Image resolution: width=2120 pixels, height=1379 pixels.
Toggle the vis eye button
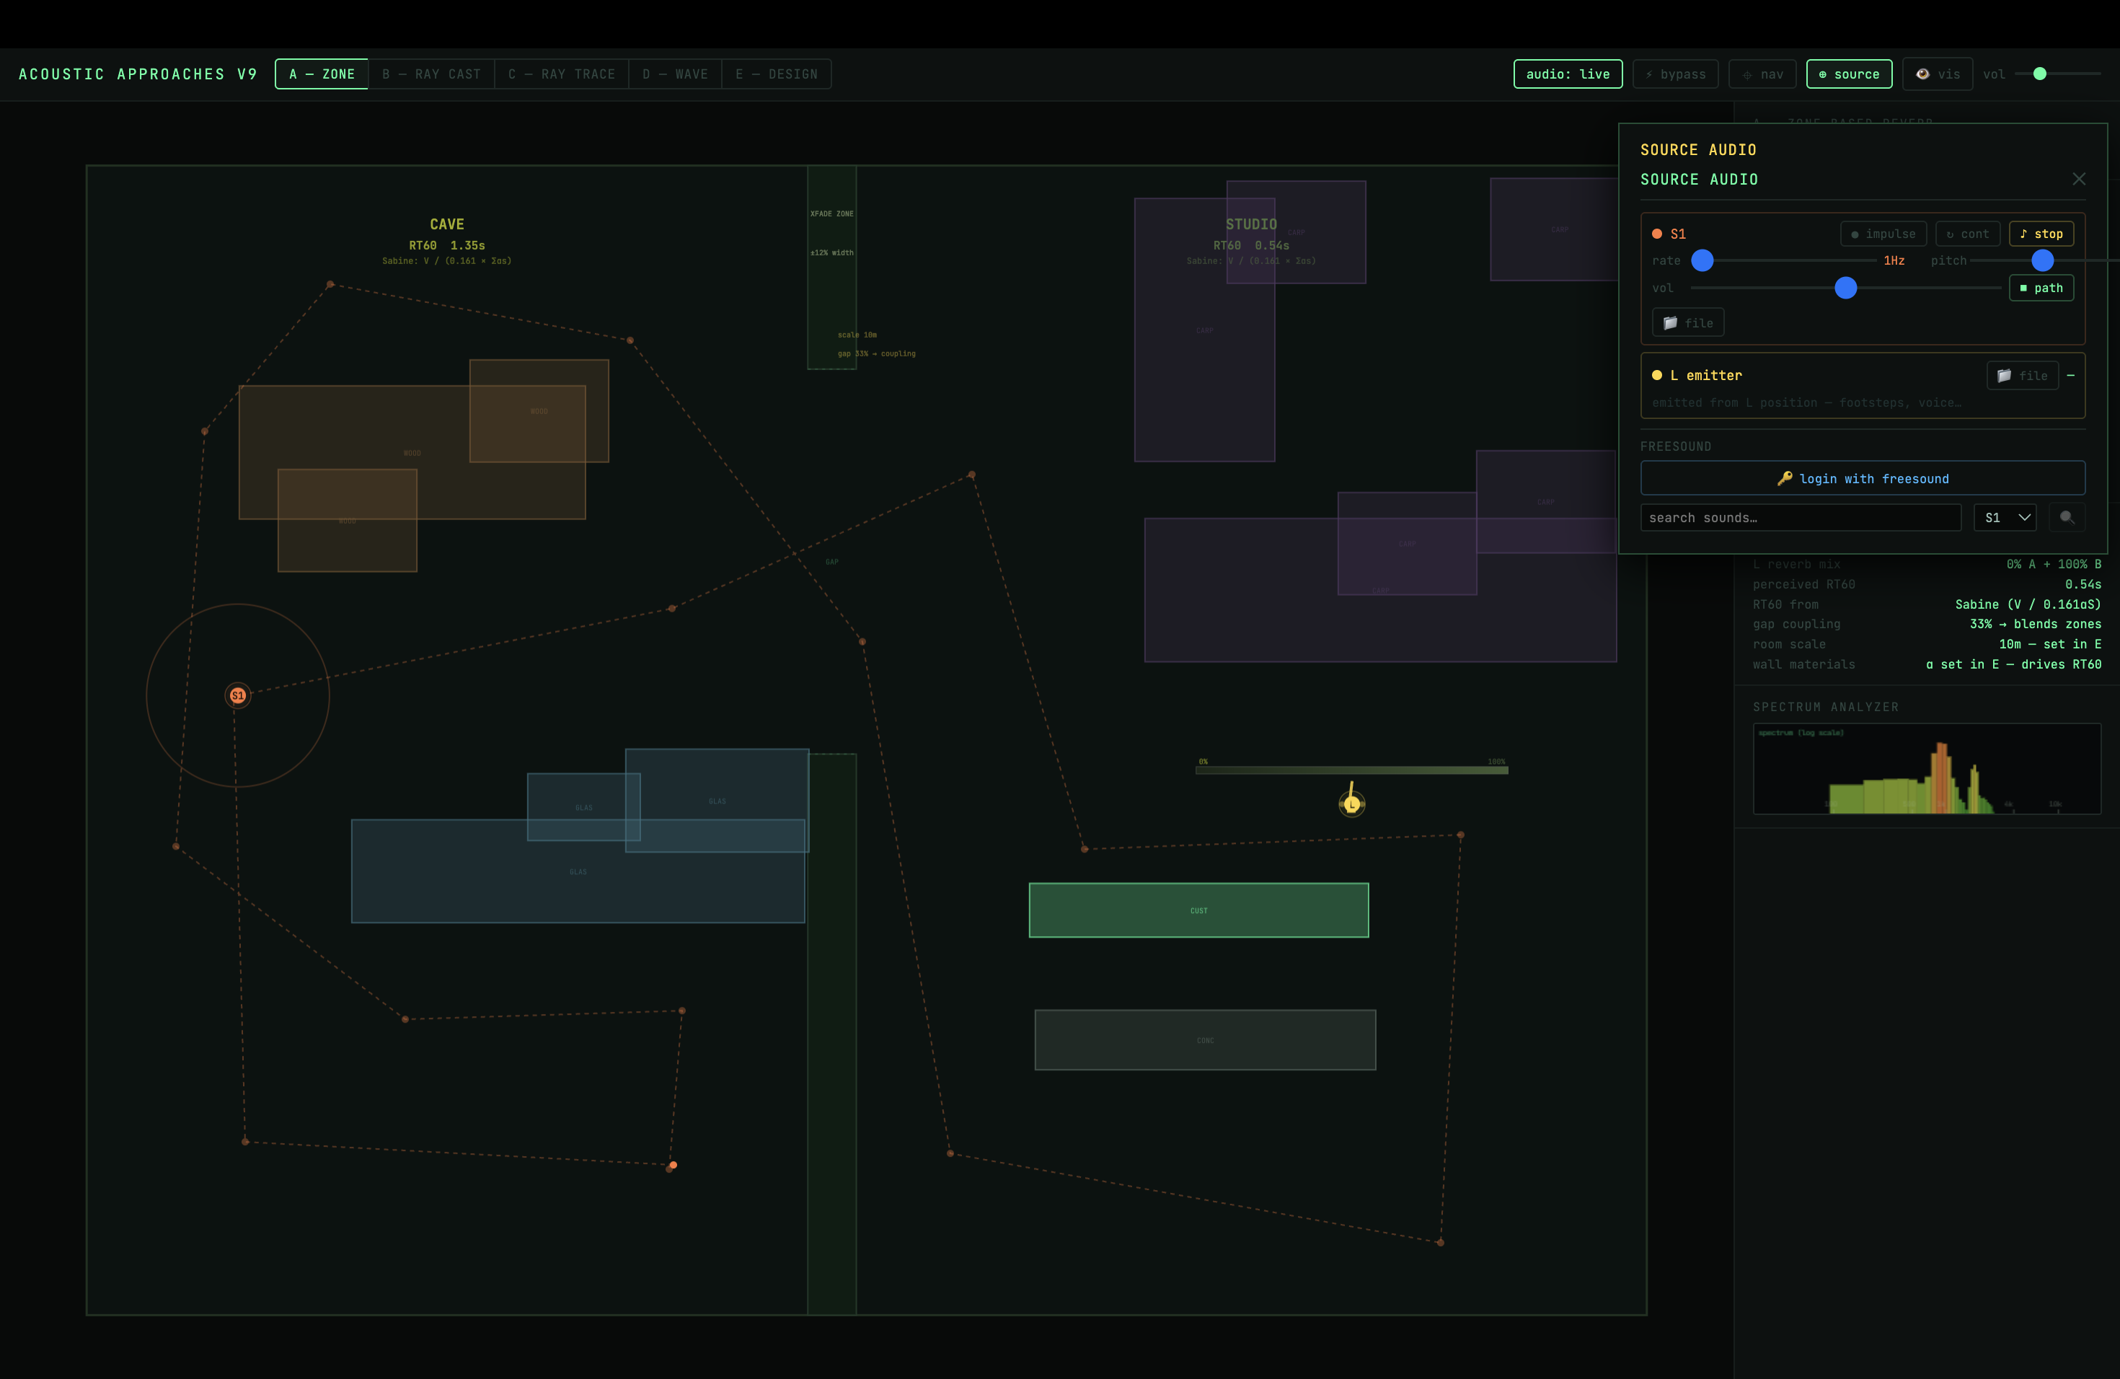pos(1938,74)
